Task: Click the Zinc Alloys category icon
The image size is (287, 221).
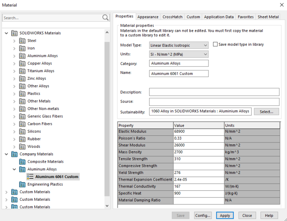Action: pos(22,79)
